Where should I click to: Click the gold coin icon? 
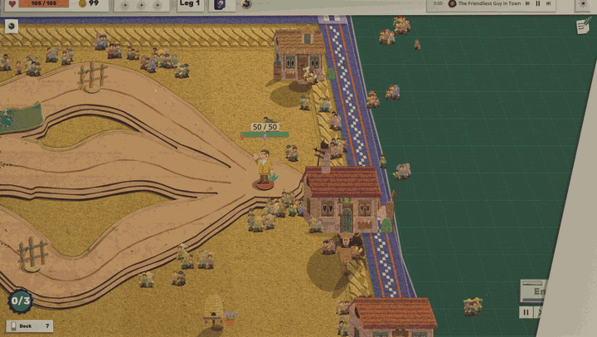pos(82,4)
